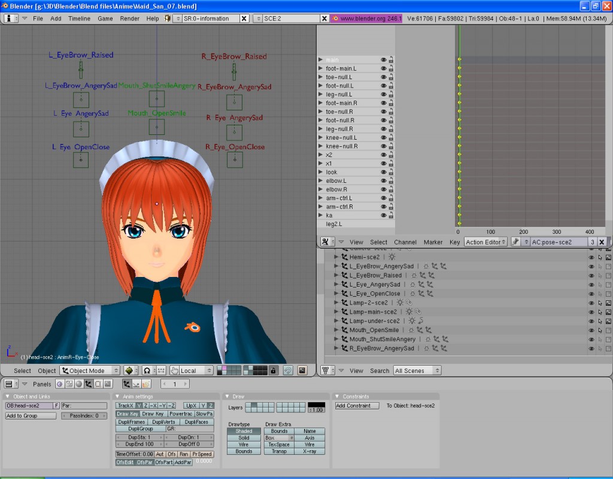This screenshot has width=613, height=479.
Task: Click the pin icon in Action Editor header
Action: (517, 242)
